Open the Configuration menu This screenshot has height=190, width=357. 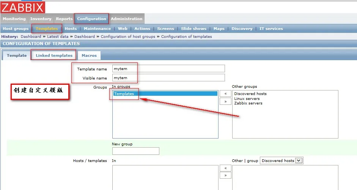click(91, 19)
